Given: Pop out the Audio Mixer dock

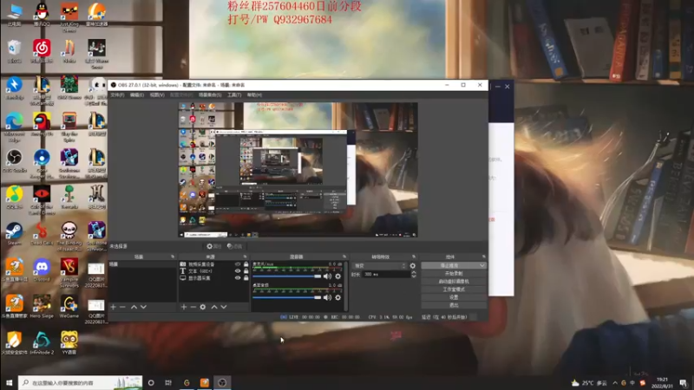Looking at the screenshot, I should pos(344,257).
